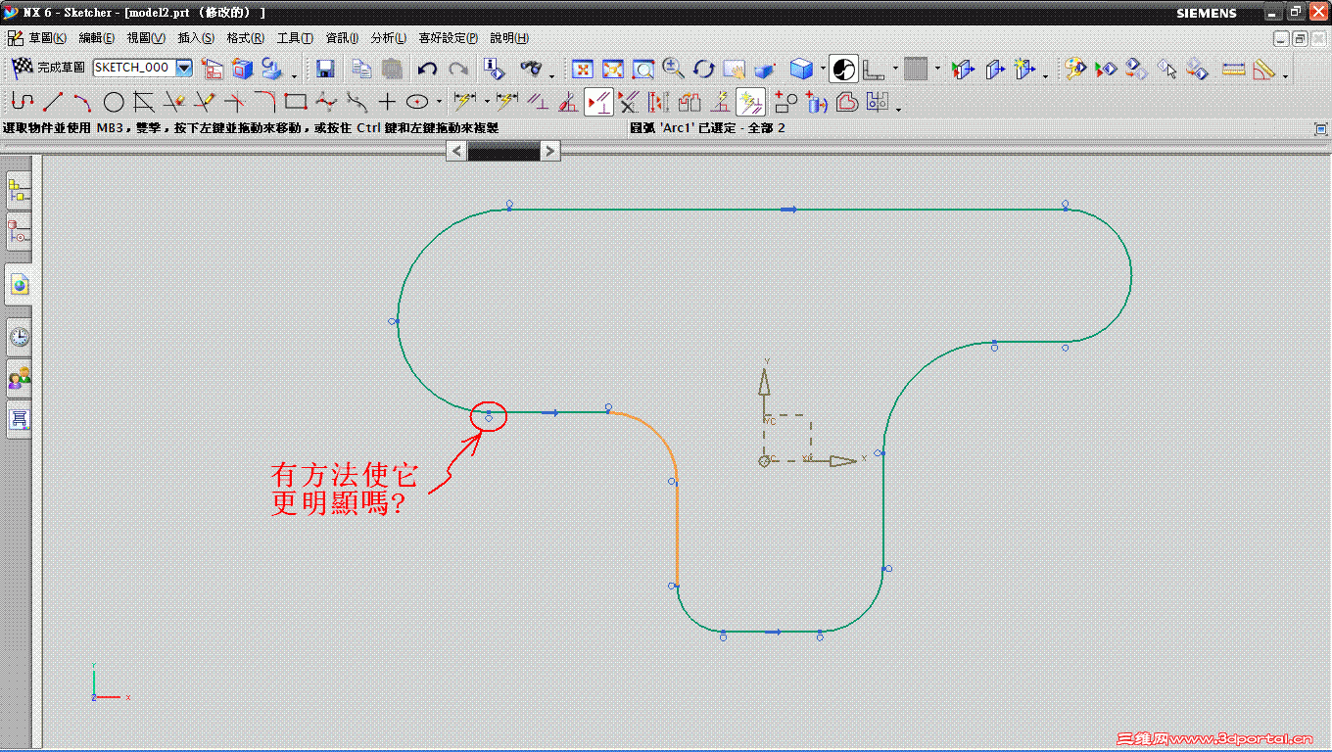Click the binoculars Find icon
1332x752 pixels.
531,69
